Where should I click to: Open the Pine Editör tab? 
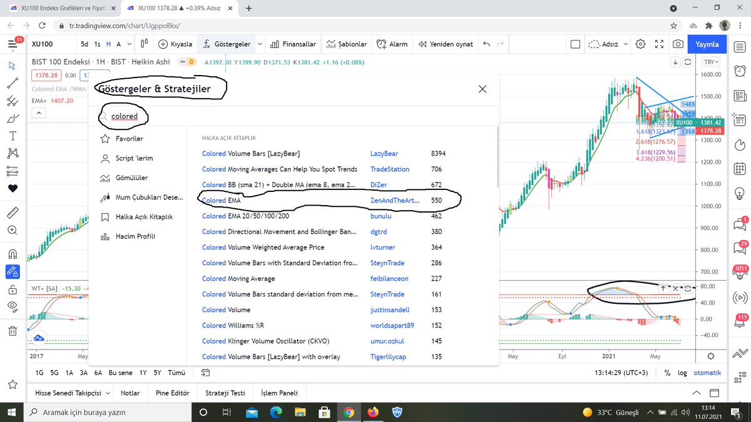172,393
